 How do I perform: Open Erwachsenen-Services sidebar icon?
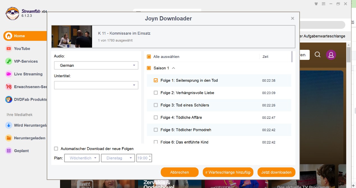coord(9,87)
